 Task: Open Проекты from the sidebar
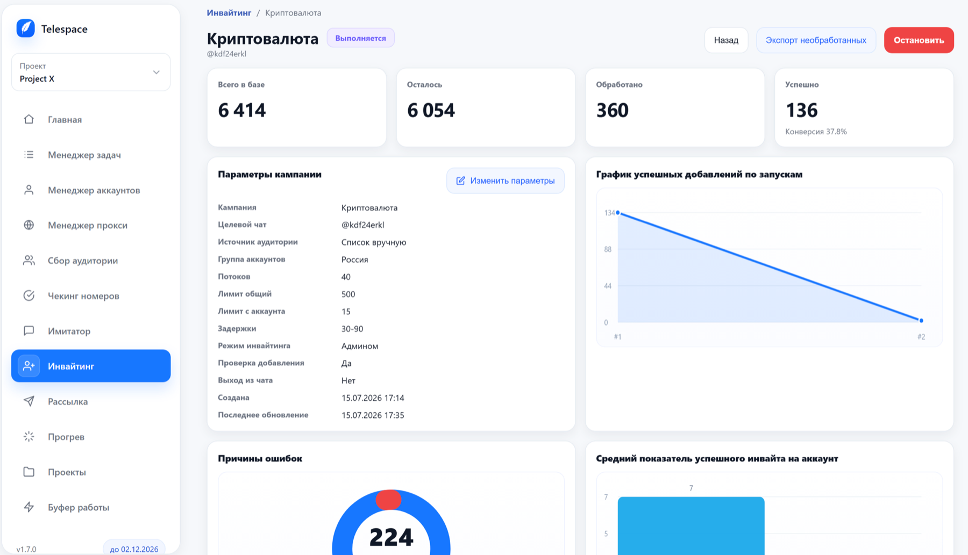point(91,472)
